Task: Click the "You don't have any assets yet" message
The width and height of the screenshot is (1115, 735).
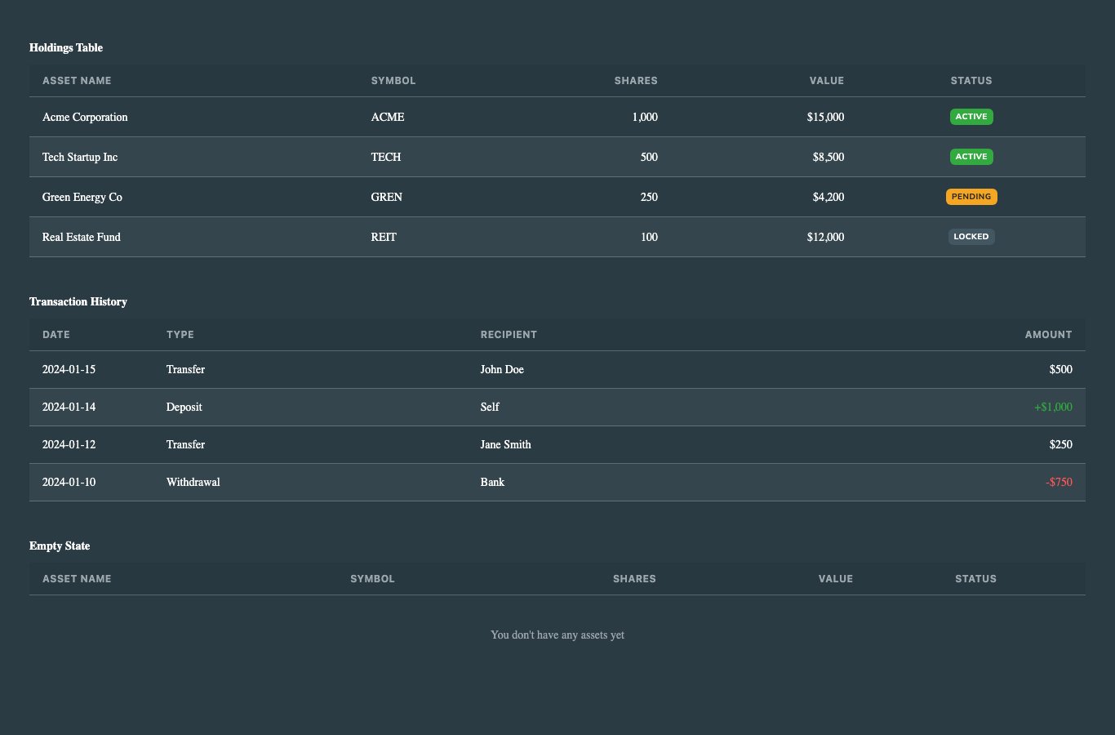Action: pos(557,635)
